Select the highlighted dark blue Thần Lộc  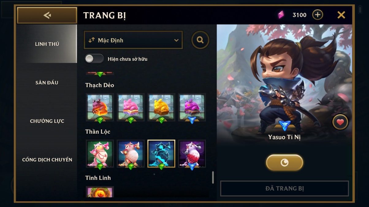pyautogui.click(x=161, y=154)
